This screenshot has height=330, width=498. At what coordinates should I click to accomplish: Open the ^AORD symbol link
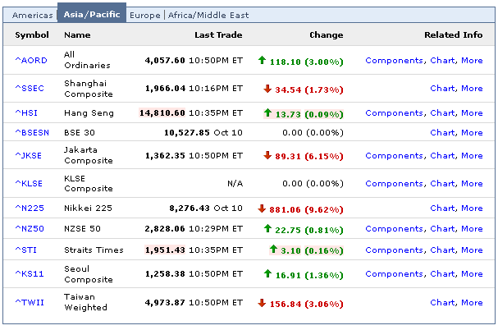(x=31, y=61)
